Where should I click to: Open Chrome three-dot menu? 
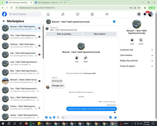coord(154,8)
